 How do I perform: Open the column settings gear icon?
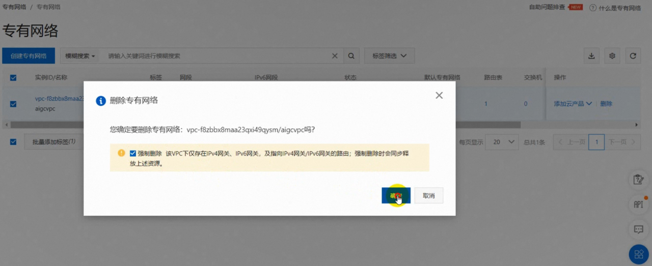click(612, 56)
